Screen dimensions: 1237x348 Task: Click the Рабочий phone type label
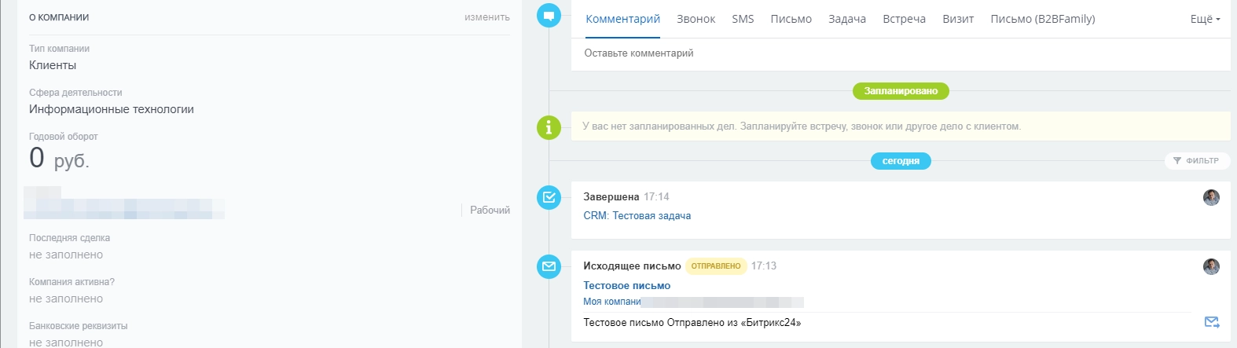(x=490, y=211)
